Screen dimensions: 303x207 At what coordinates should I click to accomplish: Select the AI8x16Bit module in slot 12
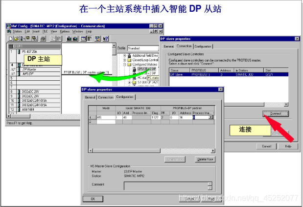pyautogui.click(x=35, y=109)
